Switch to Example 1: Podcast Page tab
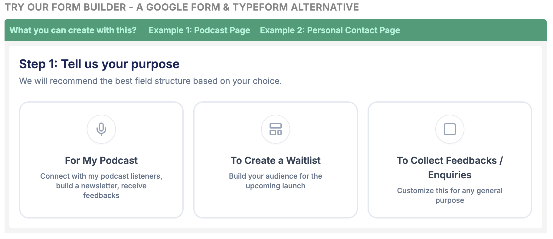553x239 pixels. [x=199, y=30]
